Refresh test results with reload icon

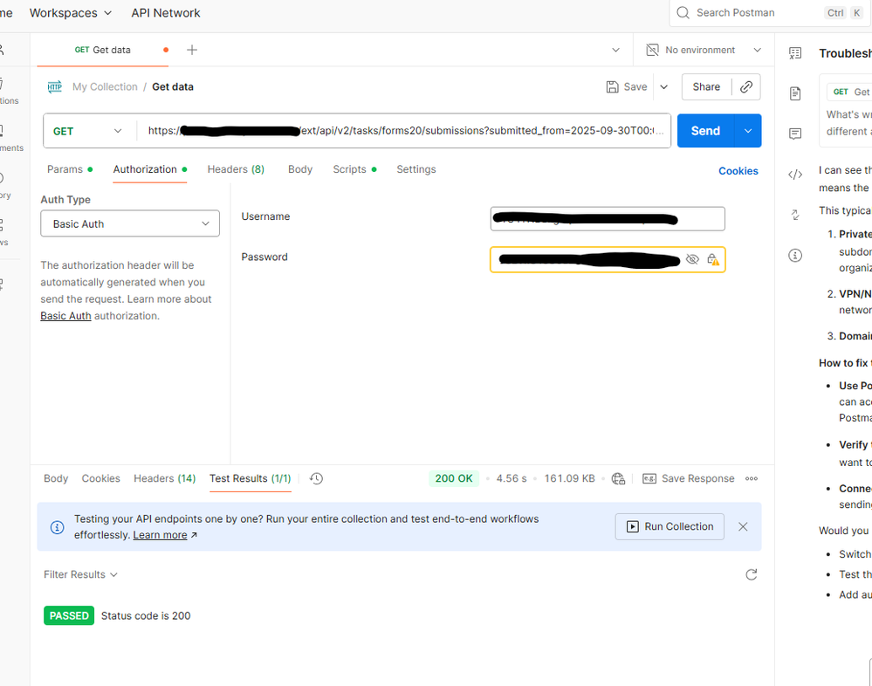pos(751,574)
